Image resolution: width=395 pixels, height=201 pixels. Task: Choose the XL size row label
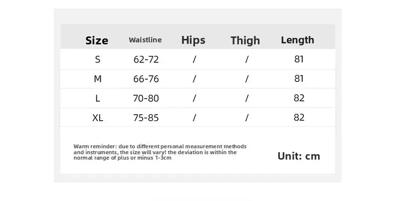point(98,117)
